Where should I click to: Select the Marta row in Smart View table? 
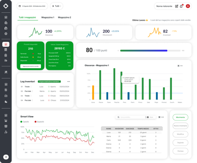132,136
